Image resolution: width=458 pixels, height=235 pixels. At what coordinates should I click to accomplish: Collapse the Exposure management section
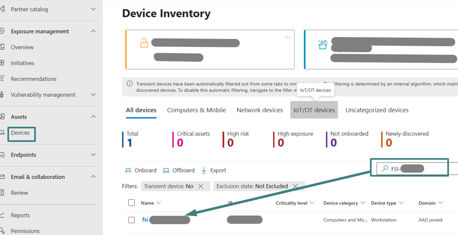(93, 31)
